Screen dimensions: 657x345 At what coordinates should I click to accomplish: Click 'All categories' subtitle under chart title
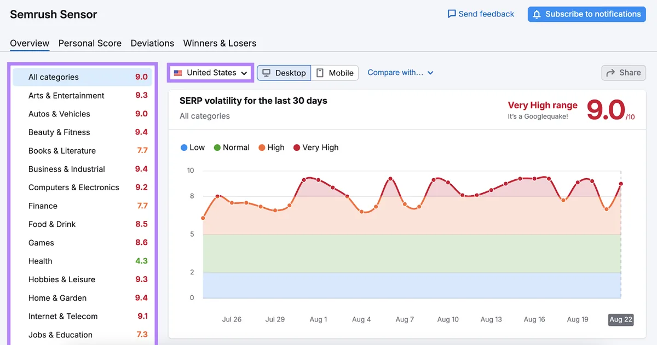pyautogui.click(x=205, y=116)
